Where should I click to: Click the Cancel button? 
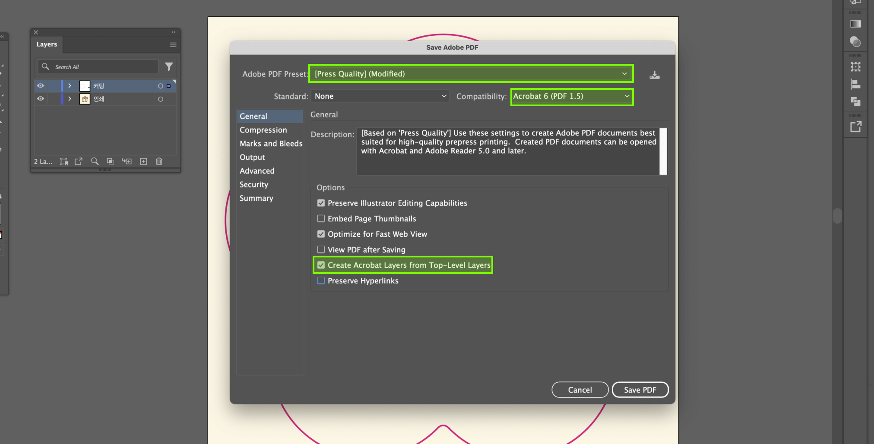point(580,390)
